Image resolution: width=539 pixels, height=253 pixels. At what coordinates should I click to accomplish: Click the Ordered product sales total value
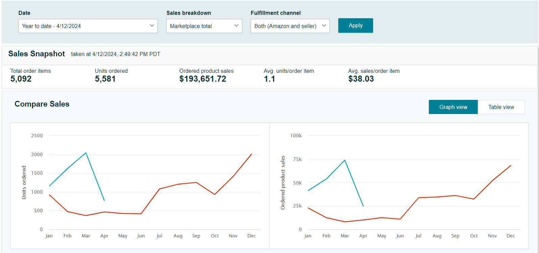(203, 79)
